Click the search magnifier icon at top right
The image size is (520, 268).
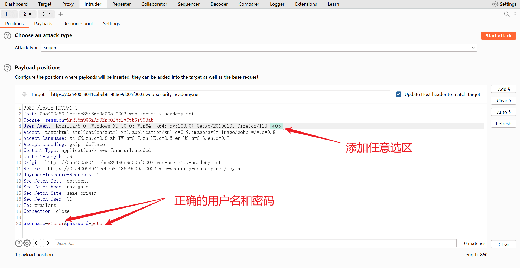tap(506, 14)
